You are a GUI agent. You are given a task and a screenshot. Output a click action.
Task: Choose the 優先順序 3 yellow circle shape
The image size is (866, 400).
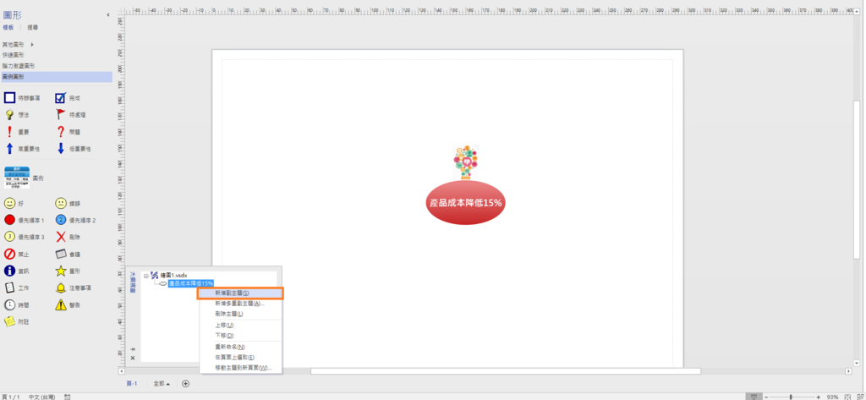[9, 237]
